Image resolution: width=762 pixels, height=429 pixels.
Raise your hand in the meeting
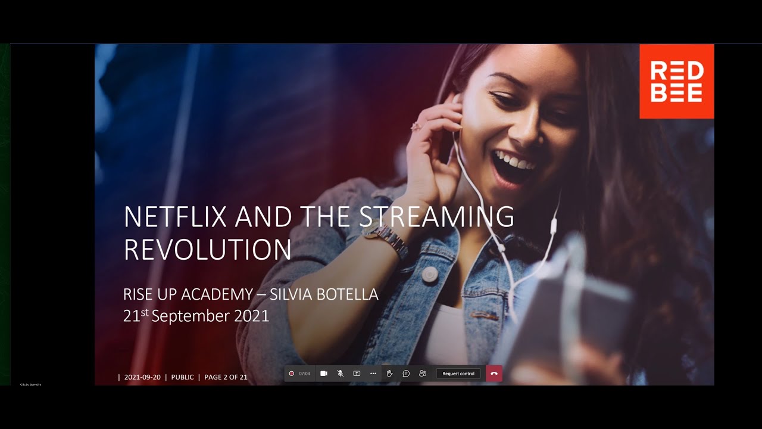[x=389, y=374]
